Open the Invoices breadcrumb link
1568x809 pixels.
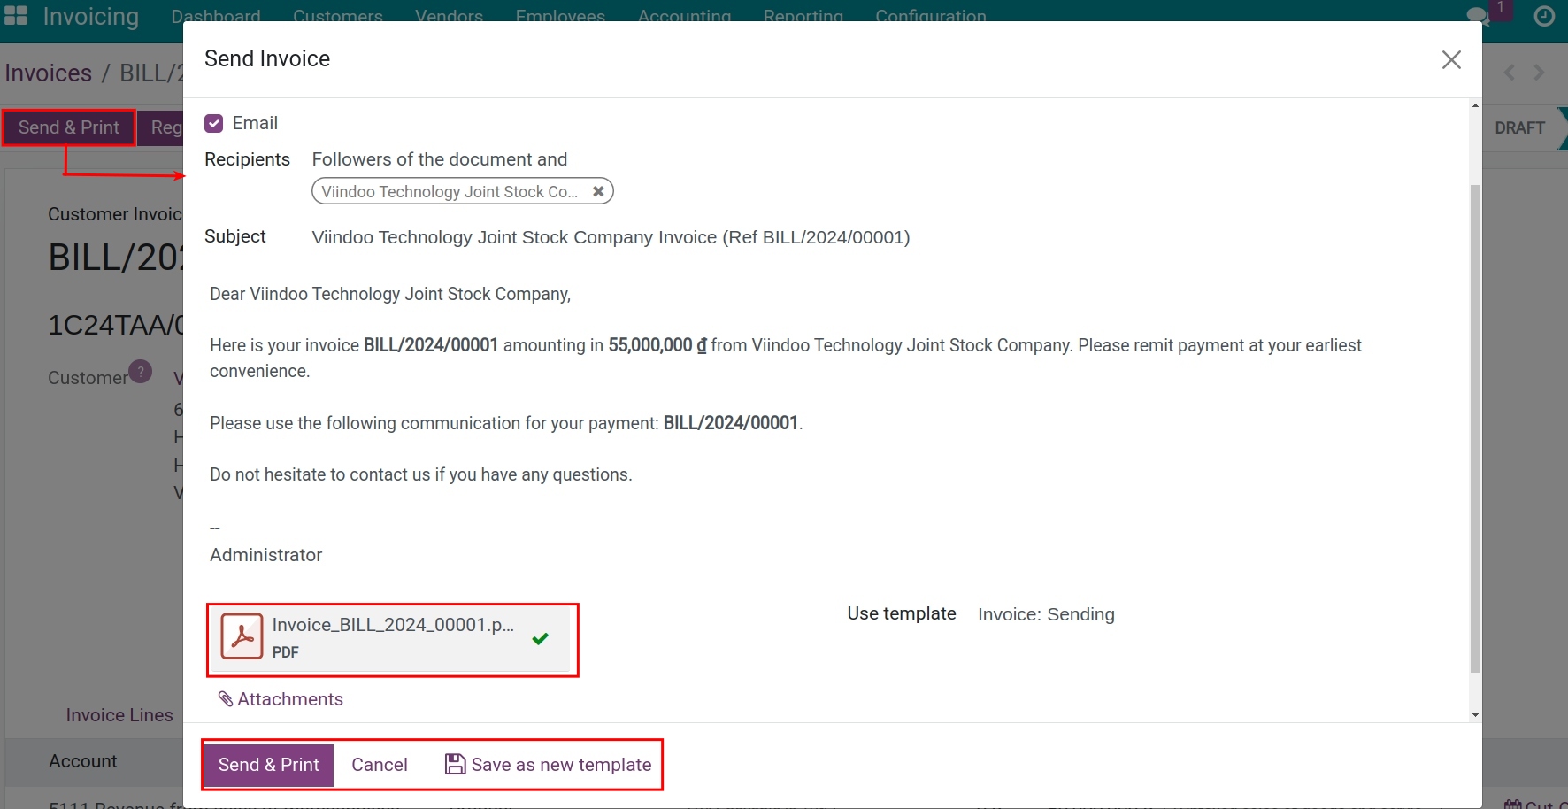pyautogui.click(x=49, y=73)
